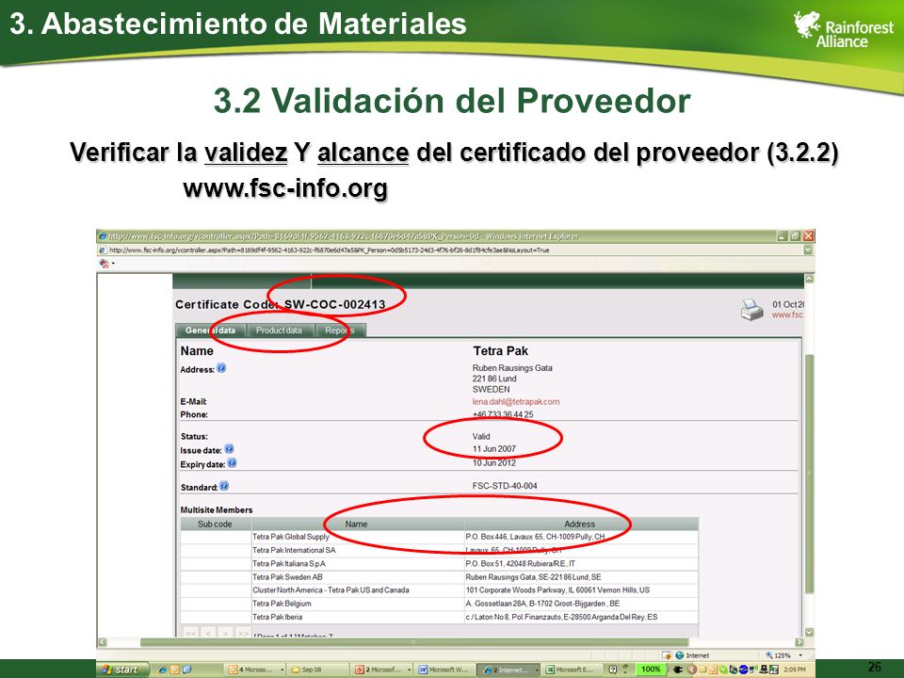Image resolution: width=904 pixels, height=678 pixels.
Task: Click the help question mark icon in the taskbar
Action: click(613, 670)
